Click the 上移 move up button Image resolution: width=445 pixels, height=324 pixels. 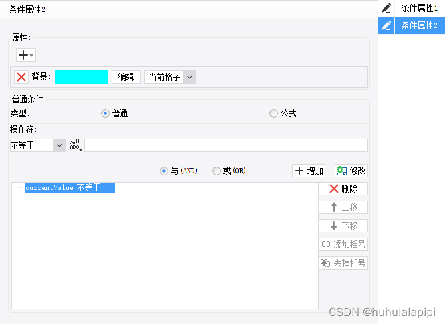click(x=343, y=207)
